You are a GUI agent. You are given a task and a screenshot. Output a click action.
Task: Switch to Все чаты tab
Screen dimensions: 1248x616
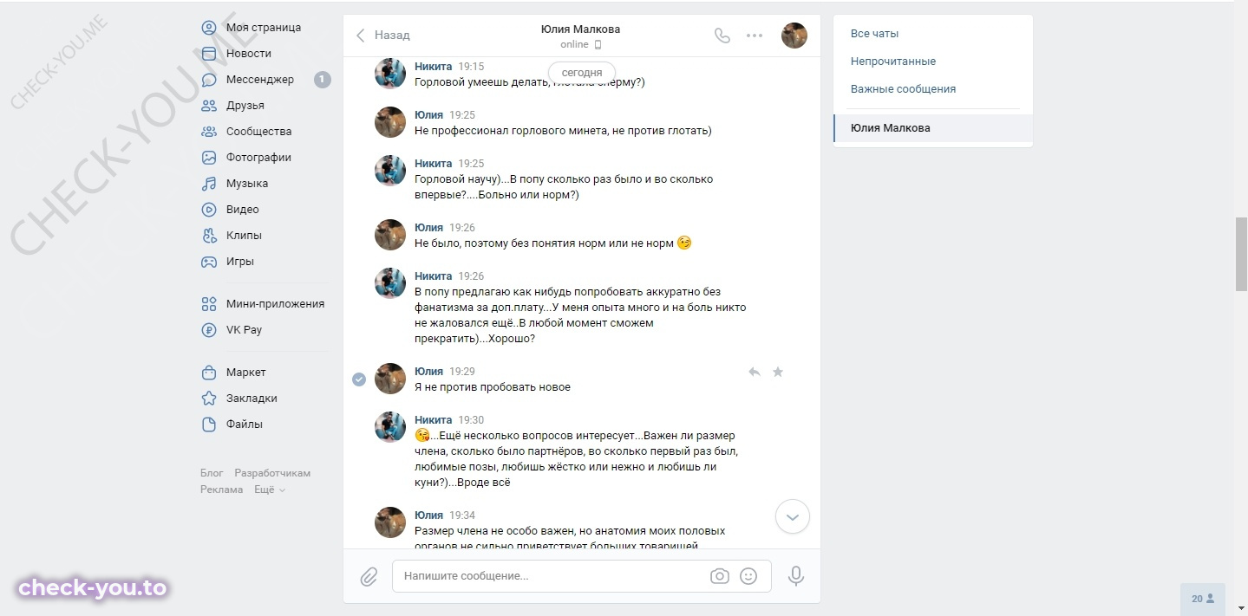874,34
